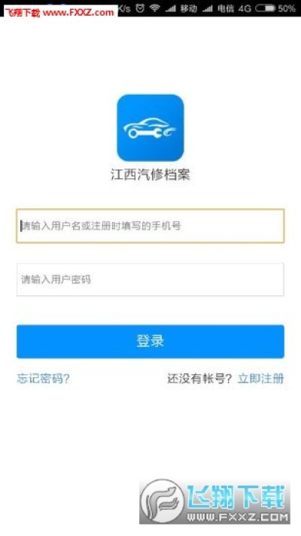301x536 pixels.
Task: Tap the Wi-Fi signal status icon
Action: 155,8
